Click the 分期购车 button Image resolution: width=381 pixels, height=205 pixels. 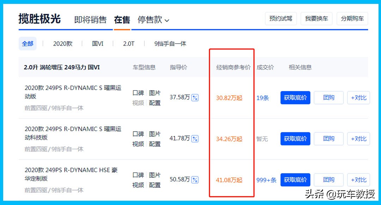[352, 18]
